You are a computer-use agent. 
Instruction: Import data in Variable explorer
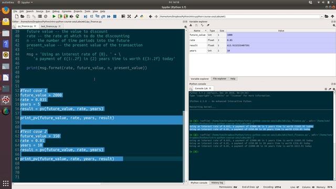click(191, 25)
